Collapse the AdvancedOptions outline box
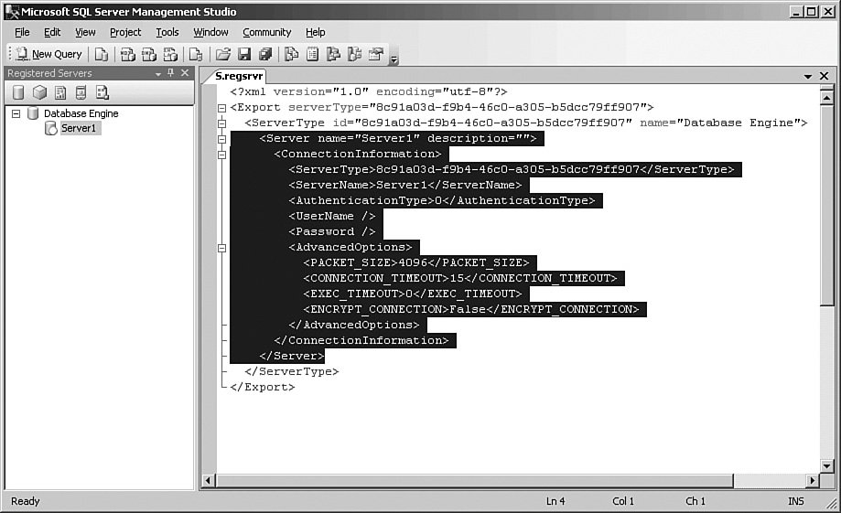 click(x=221, y=248)
